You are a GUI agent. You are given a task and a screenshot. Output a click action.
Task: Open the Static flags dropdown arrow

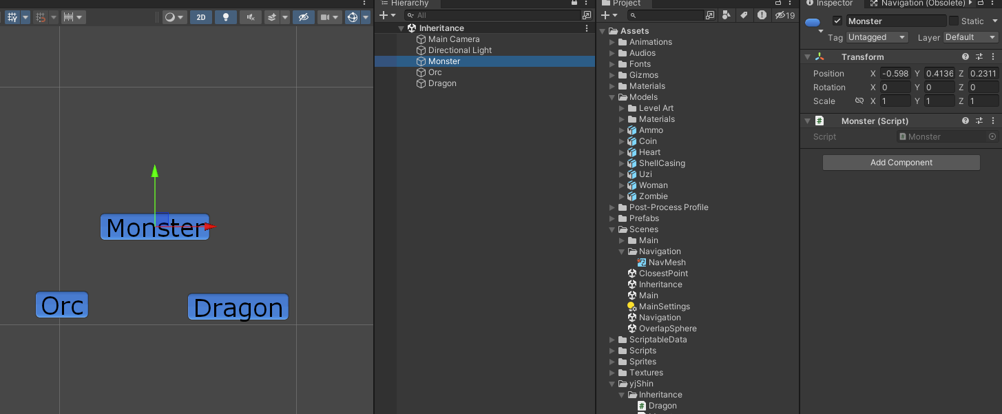coord(994,21)
